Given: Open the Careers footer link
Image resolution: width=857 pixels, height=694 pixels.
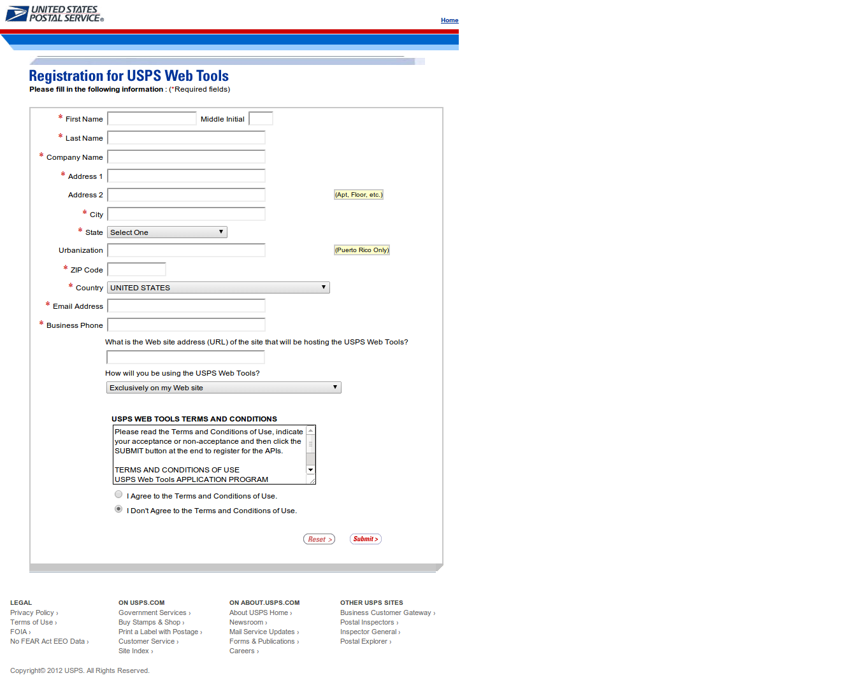Looking at the screenshot, I should (244, 651).
